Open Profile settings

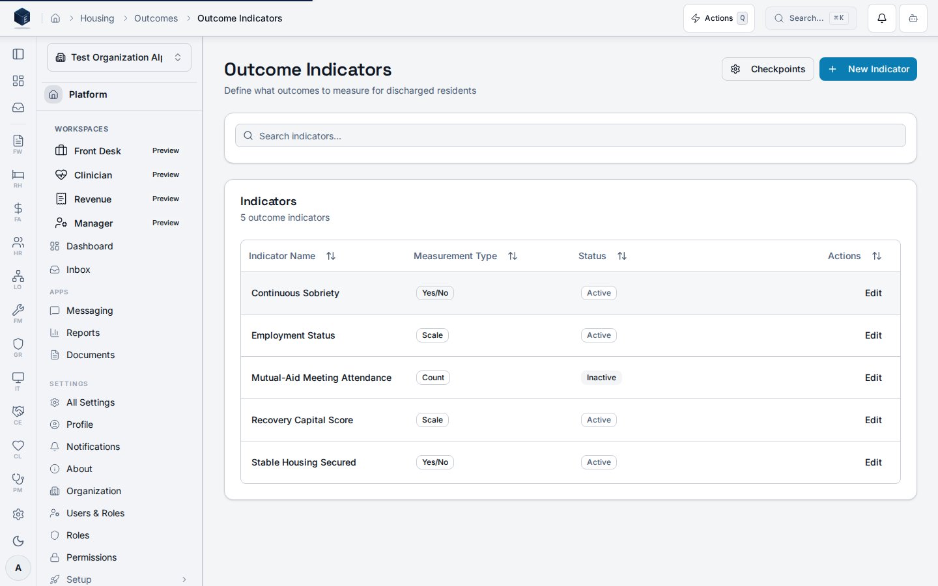(119, 425)
